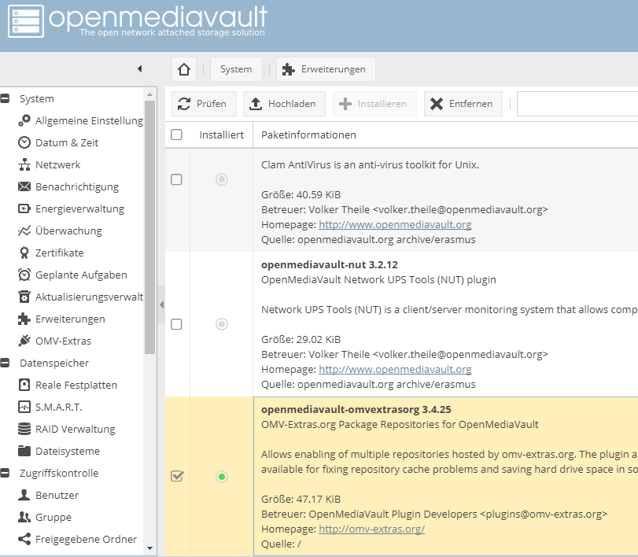Select Erweiterungen puzzle icon in sidebar
The image size is (638, 557).
(x=24, y=319)
